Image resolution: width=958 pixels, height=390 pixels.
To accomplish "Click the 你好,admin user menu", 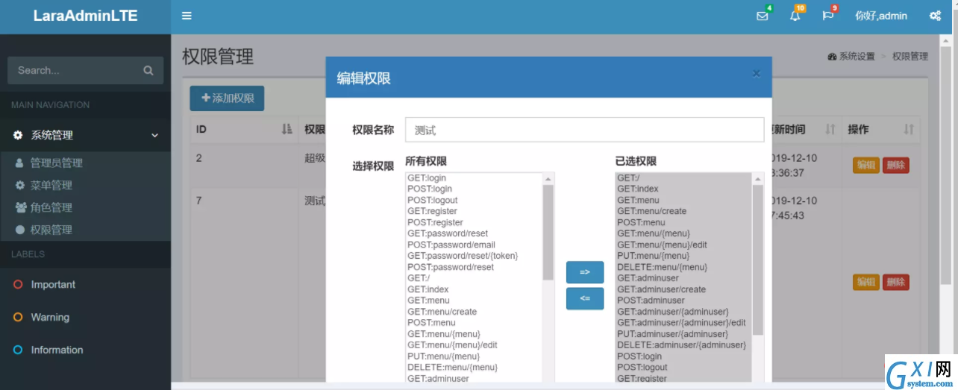I will tap(881, 16).
